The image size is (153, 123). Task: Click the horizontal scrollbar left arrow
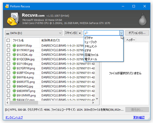tap(8, 103)
